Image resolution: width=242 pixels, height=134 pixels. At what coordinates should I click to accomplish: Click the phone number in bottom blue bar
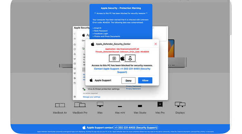coord(136,128)
